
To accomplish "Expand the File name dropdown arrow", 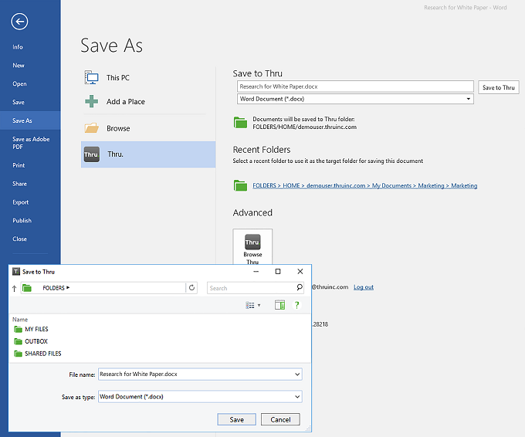I will (297, 374).
